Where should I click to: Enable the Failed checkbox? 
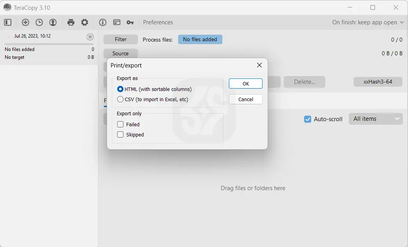pos(120,124)
